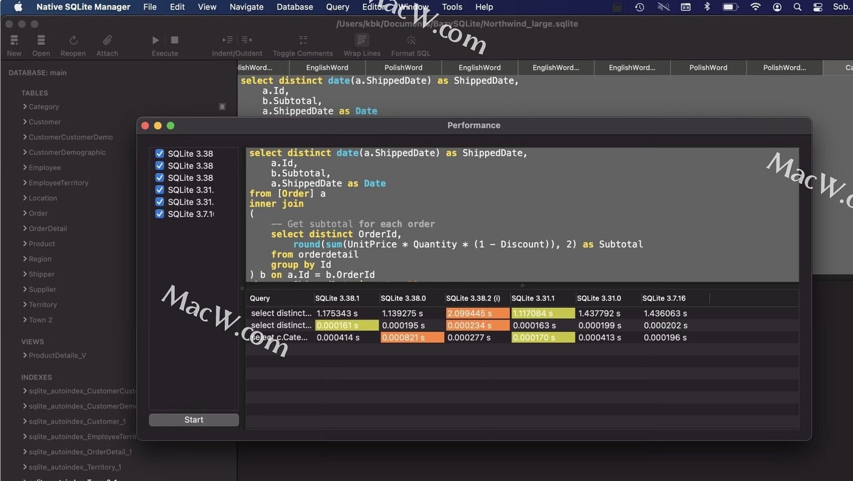Uncheck the SQLite 3.7.16 checkbox

pos(160,214)
